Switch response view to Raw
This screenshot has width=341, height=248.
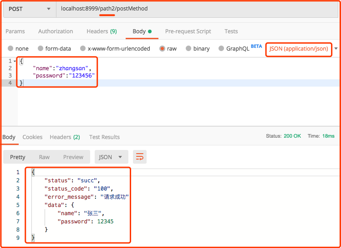(44, 157)
